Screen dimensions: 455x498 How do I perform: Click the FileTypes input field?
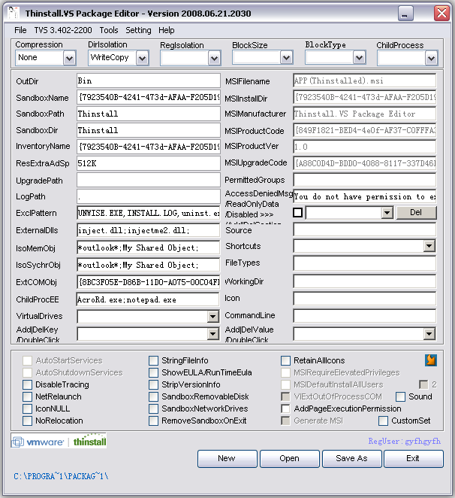click(365, 263)
